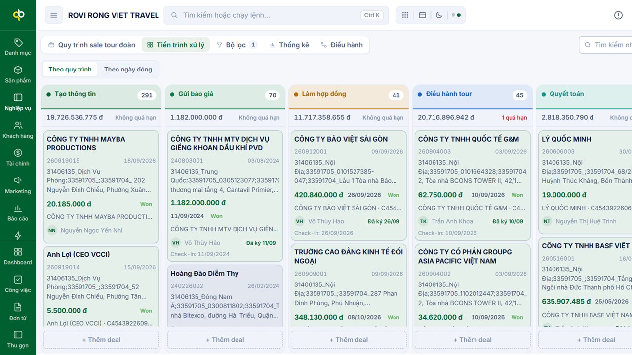This screenshot has width=632, height=355.
Task: Click the green logo at top left
Action: [18, 15]
